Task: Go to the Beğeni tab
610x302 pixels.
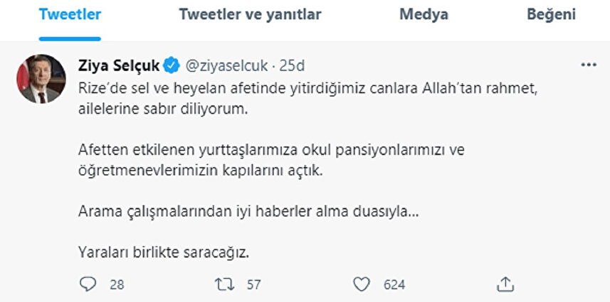Action: point(552,15)
